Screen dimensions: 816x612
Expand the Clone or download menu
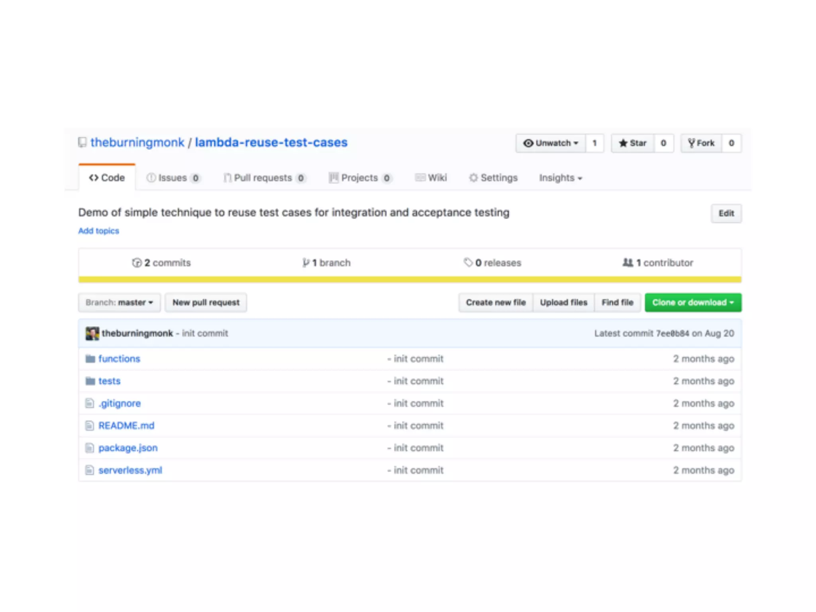(693, 303)
